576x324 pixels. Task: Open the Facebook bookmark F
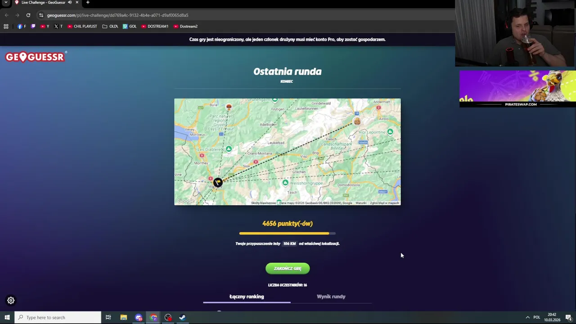[22, 27]
